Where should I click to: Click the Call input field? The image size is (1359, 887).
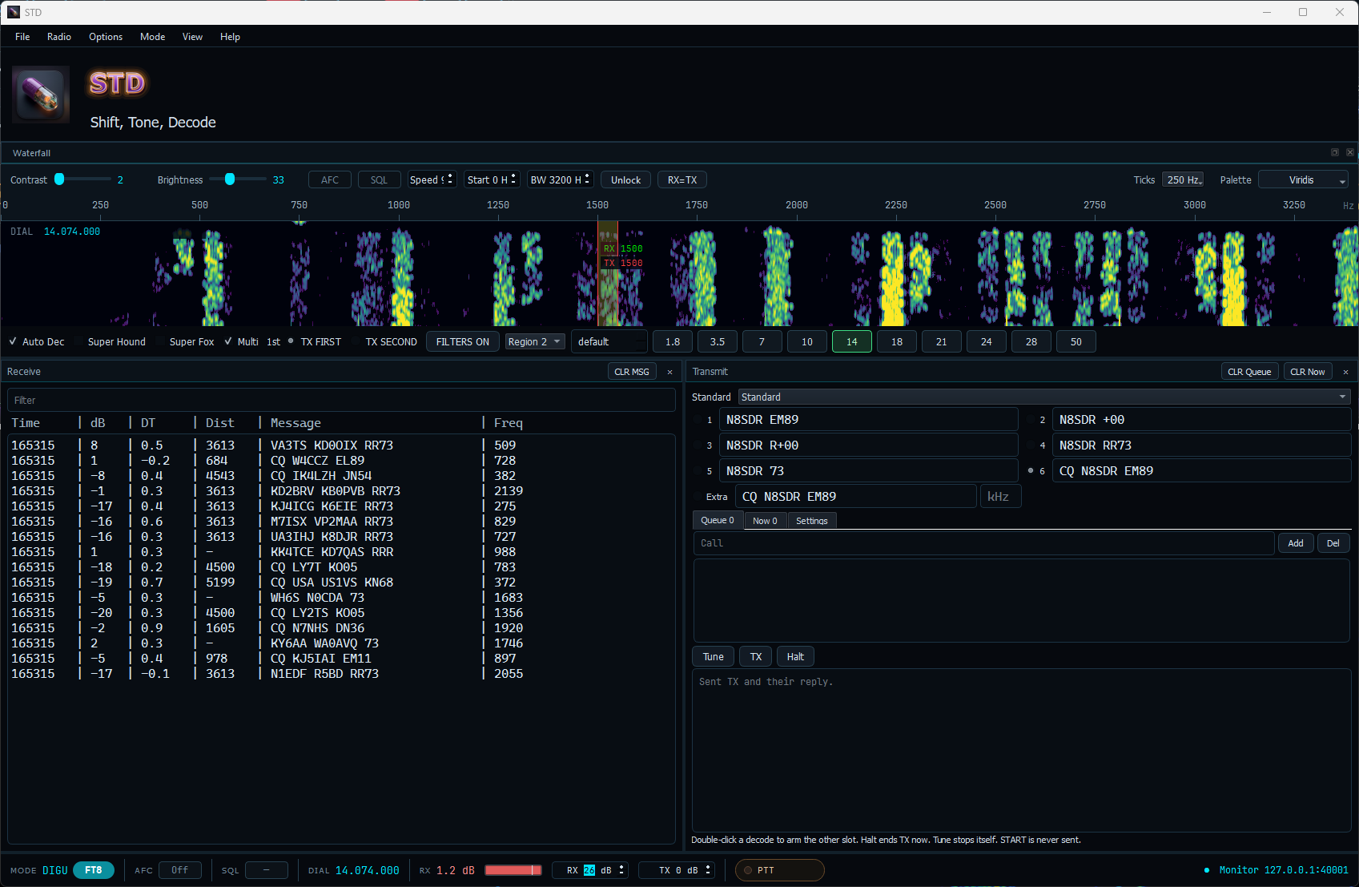pos(984,543)
